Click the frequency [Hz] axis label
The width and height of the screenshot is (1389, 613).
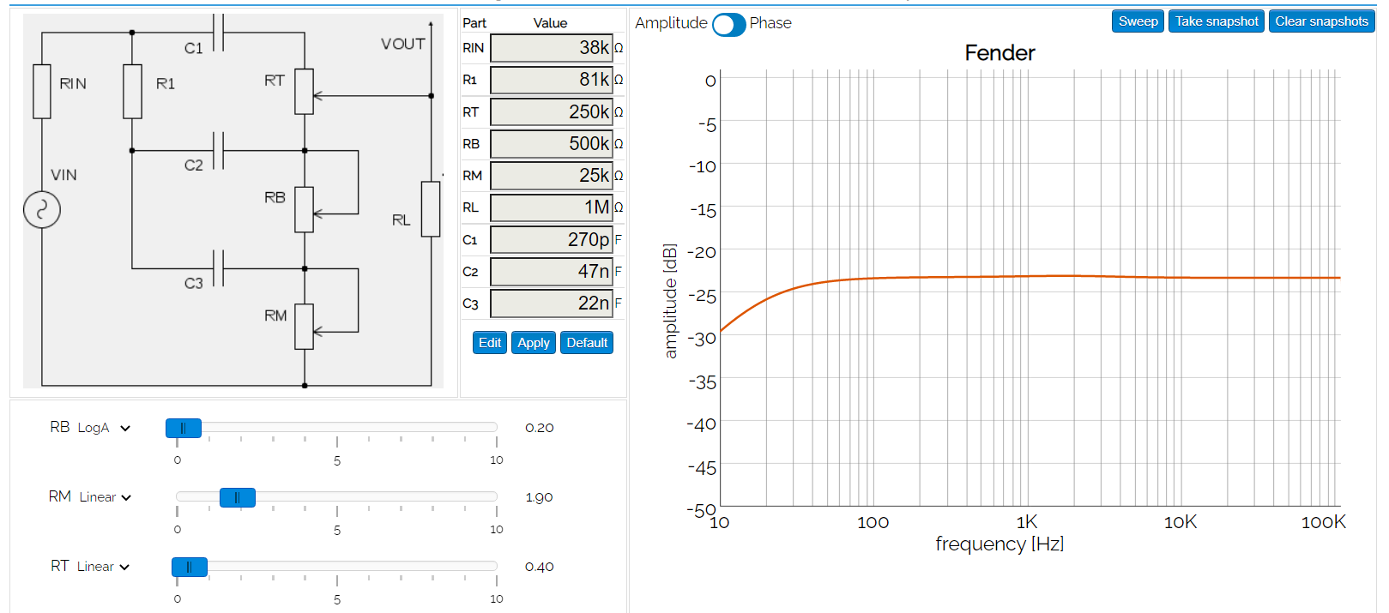point(999,544)
